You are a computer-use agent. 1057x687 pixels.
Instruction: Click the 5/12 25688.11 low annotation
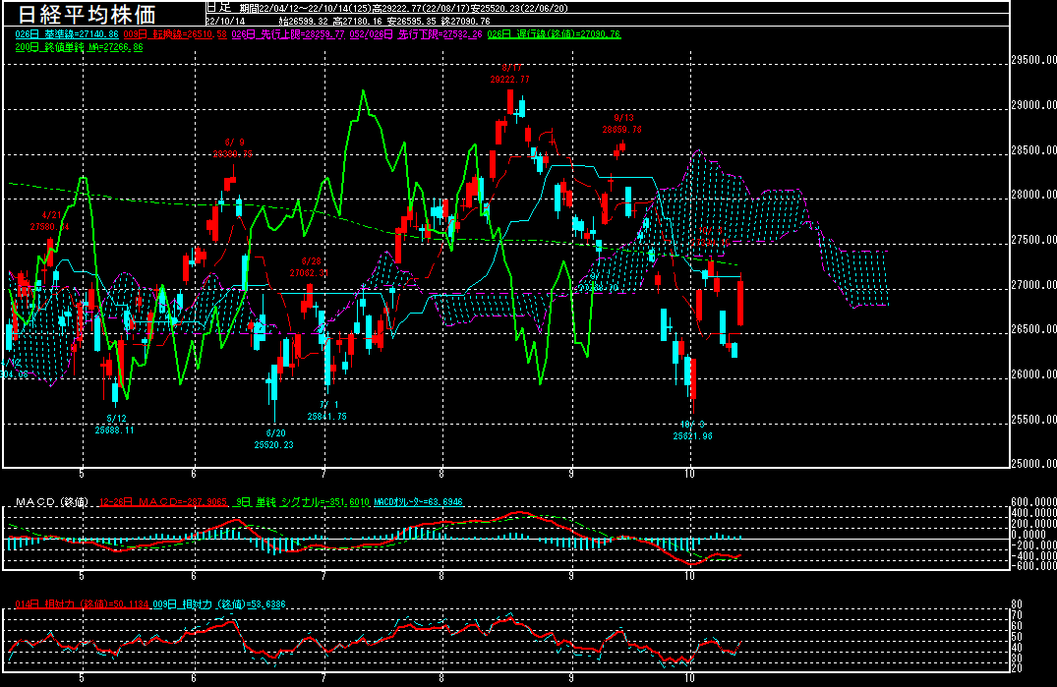pos(115,425)
